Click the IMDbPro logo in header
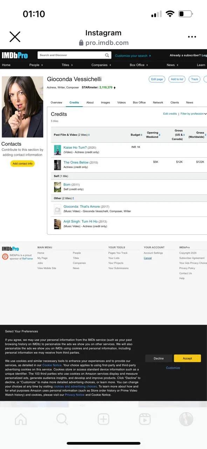The width and height of the screenshot is (207, 449). click(x=15, y=55)
